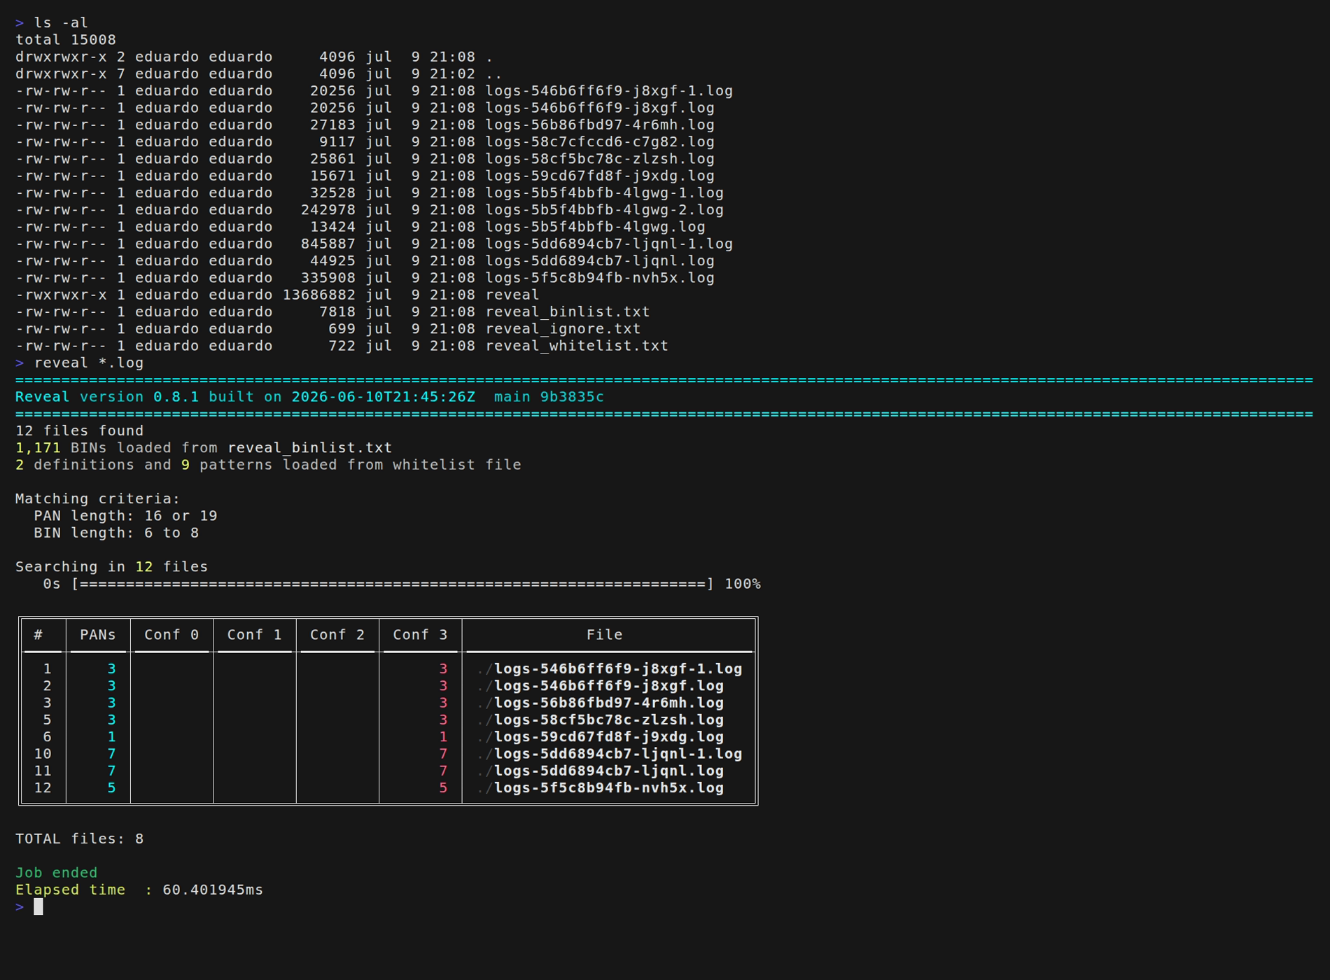Click the PANs value 7 in row 10
This screenshot has width=1330, height=980.
coord(111,754)
